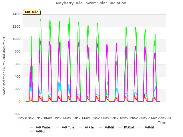Click the blue PARdif legend swatch
Screen dimensions: 183x137
tap(100, 128)
